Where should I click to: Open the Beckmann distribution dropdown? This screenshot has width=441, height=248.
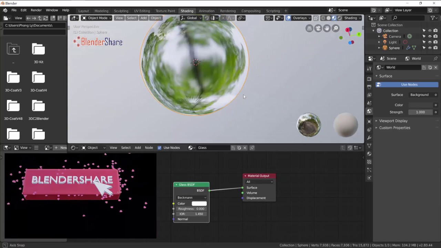pyautogui.click(x=192, y=198)
